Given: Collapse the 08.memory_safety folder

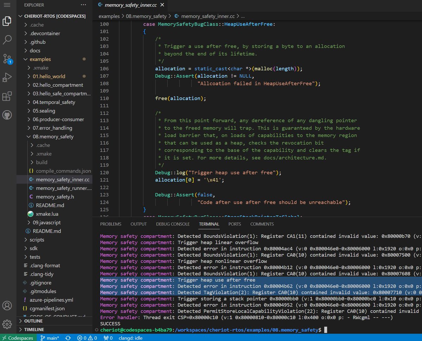Looking at the screenshot, I should [54, 137].
